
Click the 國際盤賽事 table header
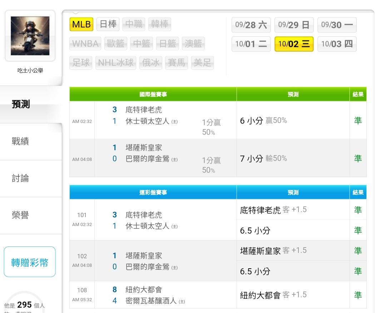153,94
